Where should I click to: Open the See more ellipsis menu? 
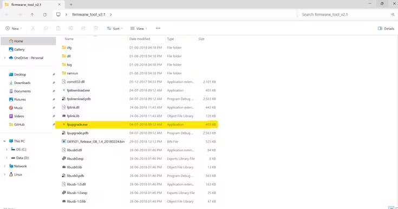pyautogui.click(x=158, y=28)
